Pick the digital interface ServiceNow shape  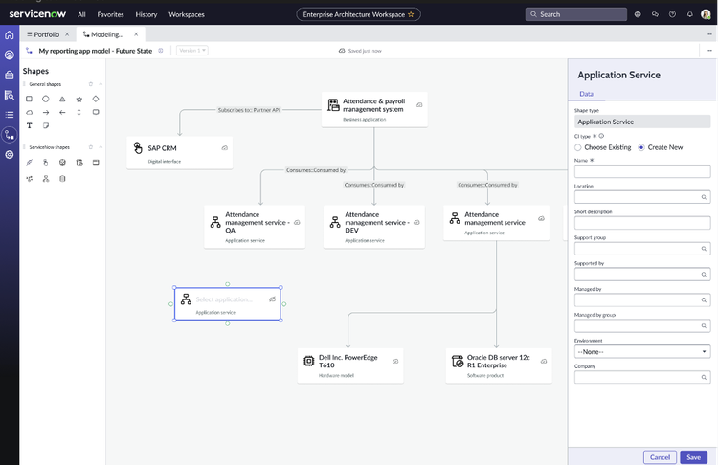(46, 162)
